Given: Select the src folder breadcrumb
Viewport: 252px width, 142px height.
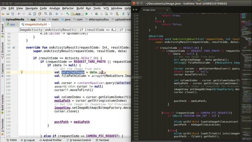Looking at the screenshot, I should pyautogui.click(x=42, y=19).
